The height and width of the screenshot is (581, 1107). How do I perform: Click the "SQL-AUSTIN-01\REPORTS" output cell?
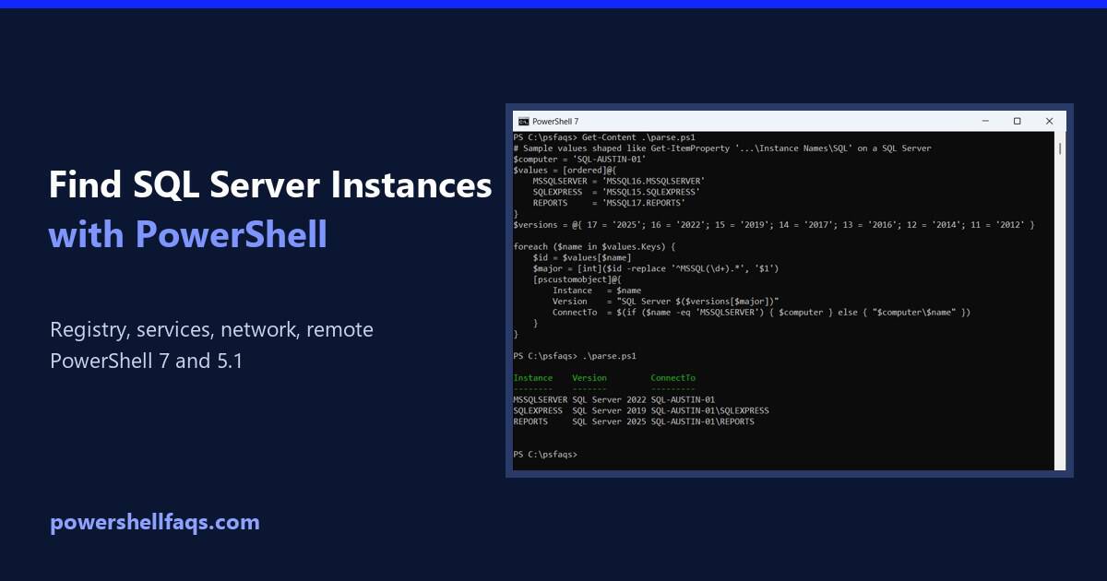pyautogui.click(x=702, y=421)
